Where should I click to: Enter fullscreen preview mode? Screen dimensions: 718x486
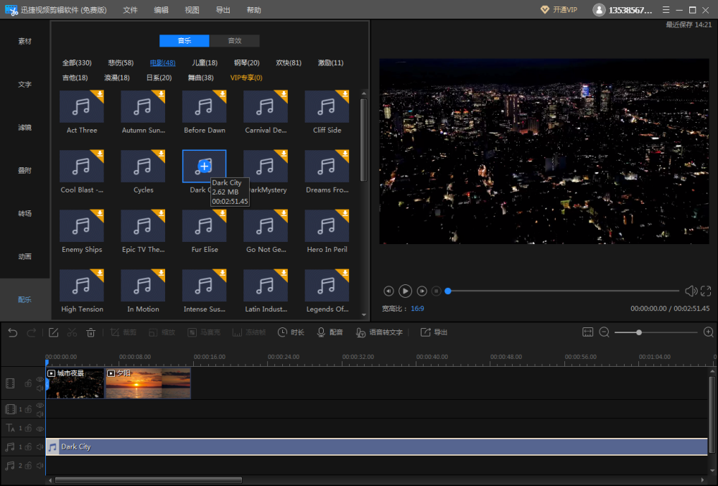click(x=706, y=291)
